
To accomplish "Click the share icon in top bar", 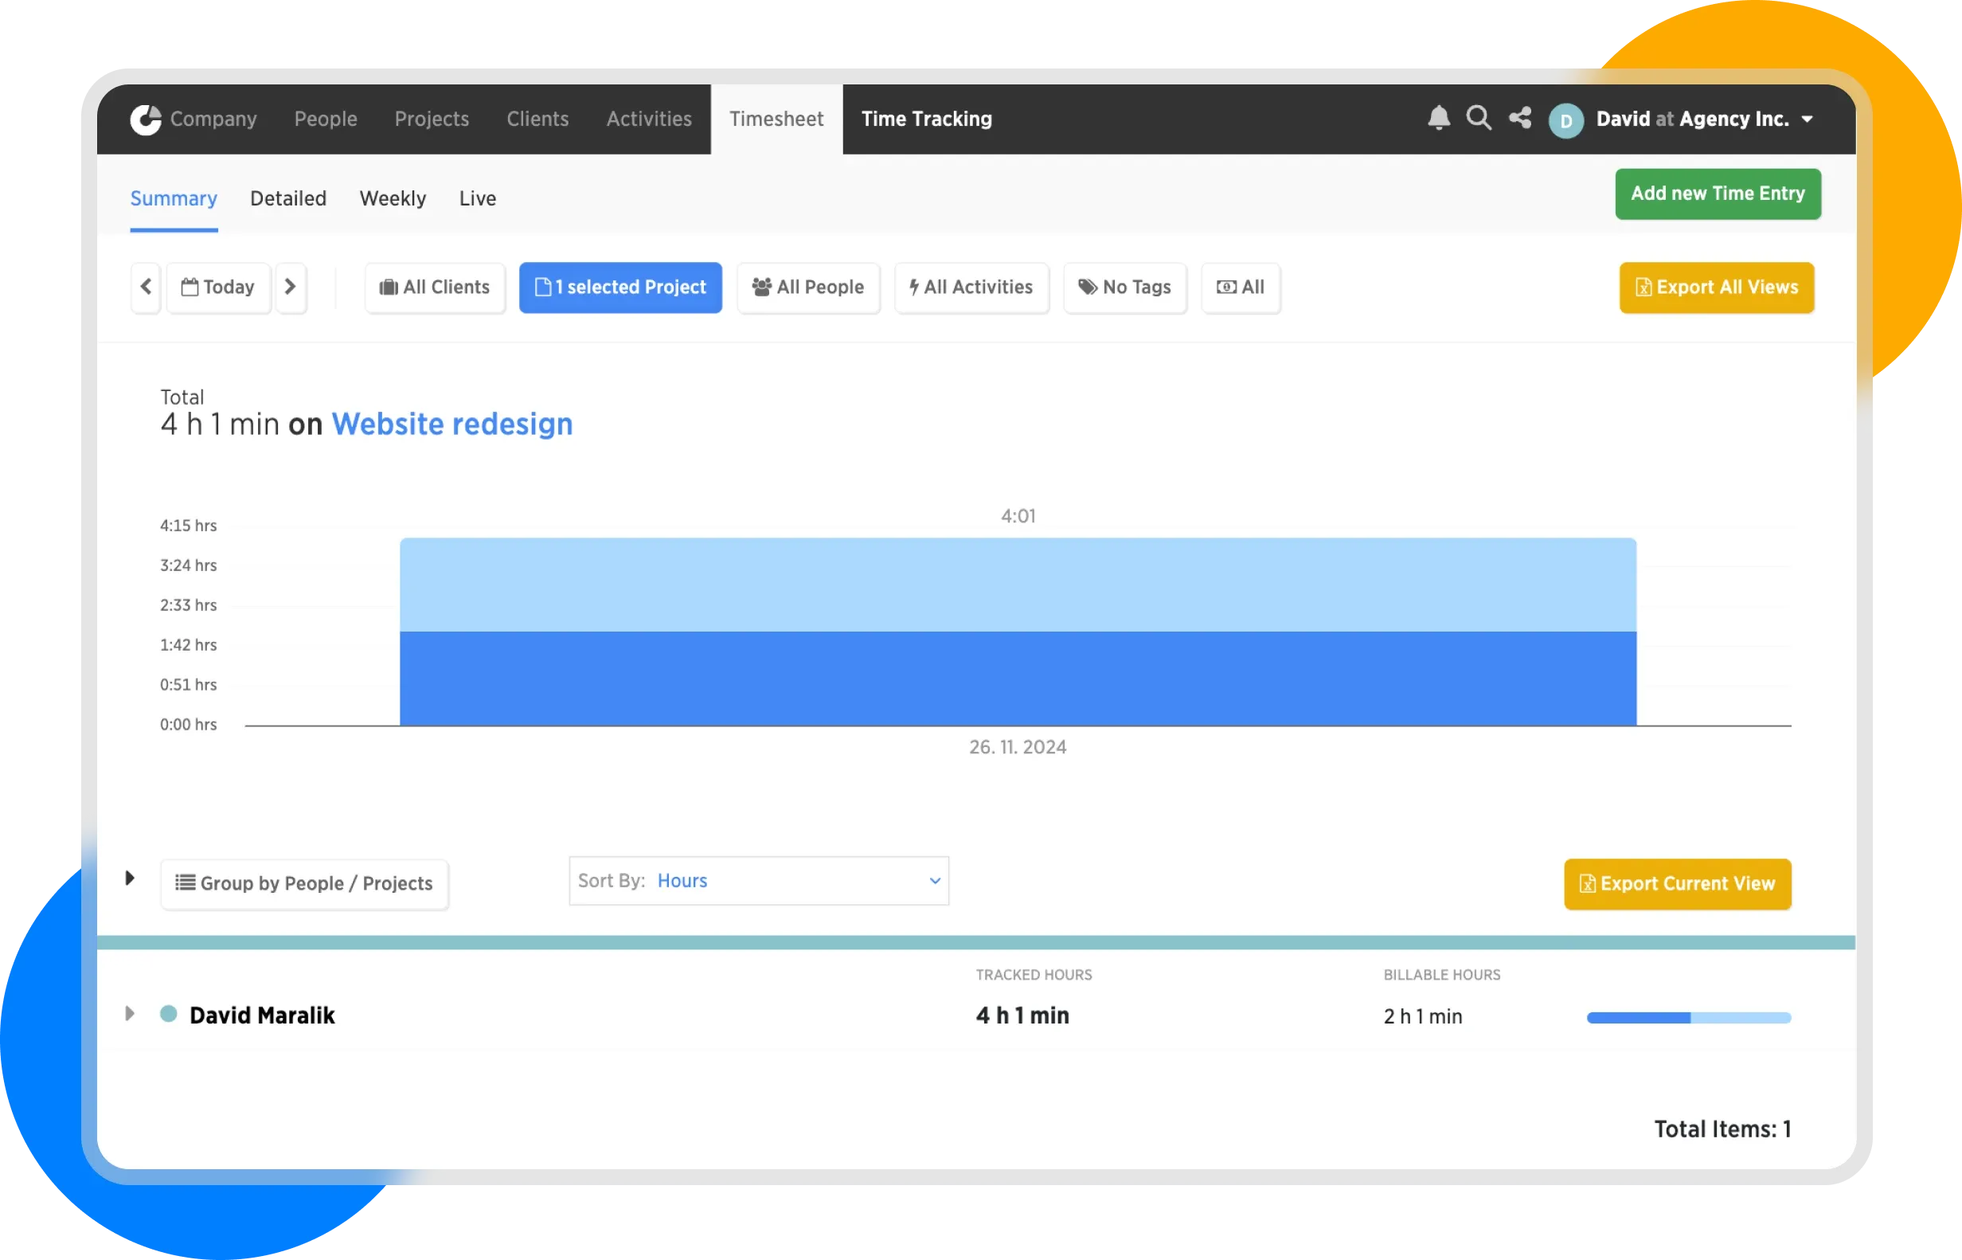I will 1519,118.
